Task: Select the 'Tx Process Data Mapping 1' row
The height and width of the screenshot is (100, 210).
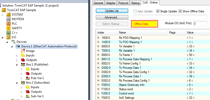Action: click(x=153, y=59)
